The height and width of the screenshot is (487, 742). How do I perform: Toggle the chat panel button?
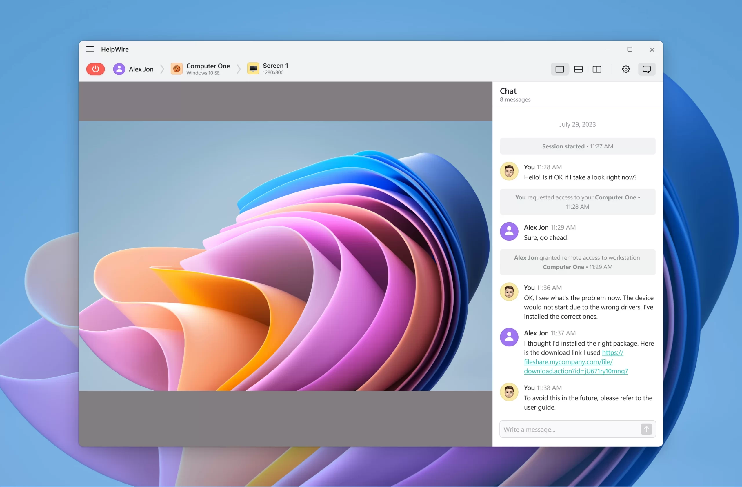(647, 69)
